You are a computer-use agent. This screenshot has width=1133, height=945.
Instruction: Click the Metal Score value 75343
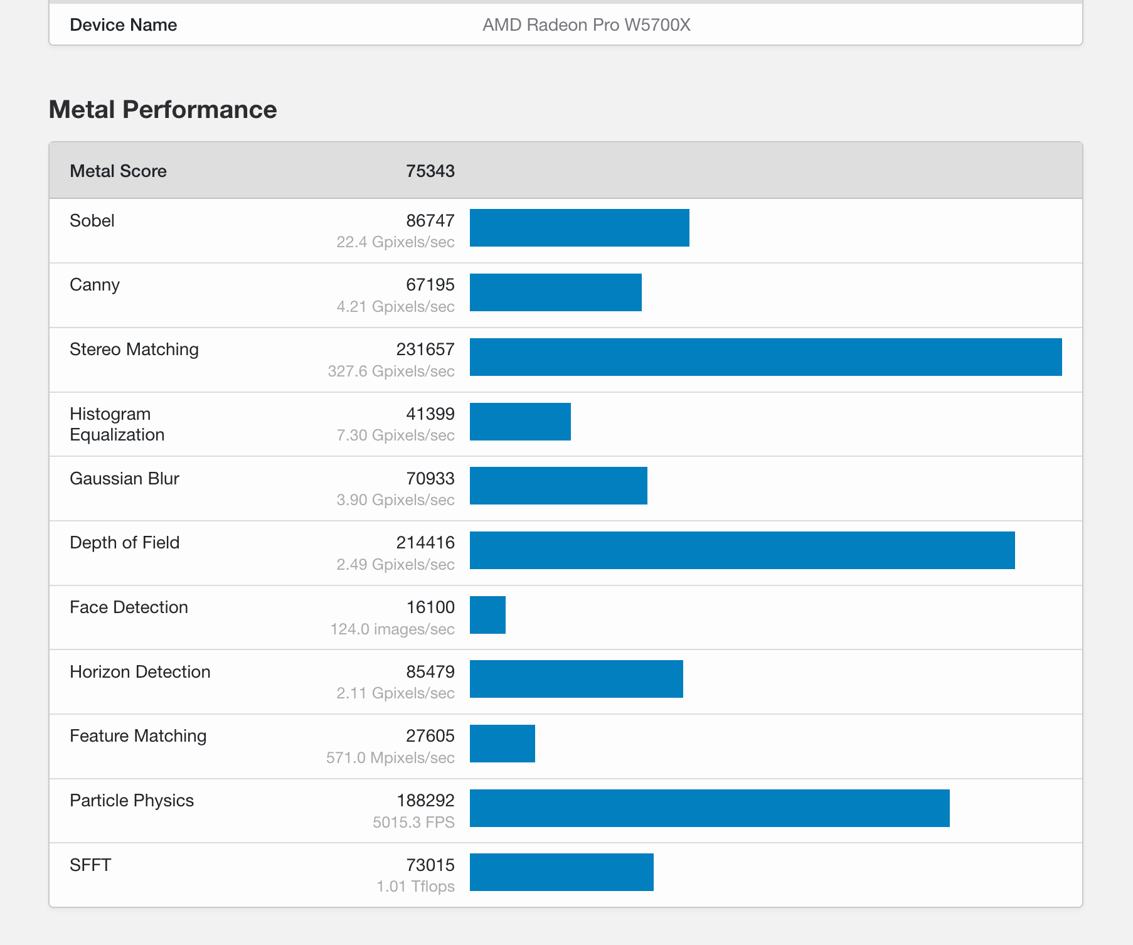pos(430,171)
